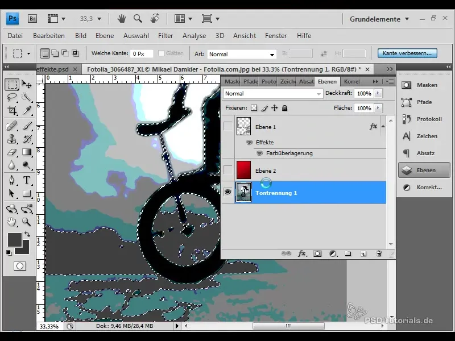The image size is (455, 341).
Task: Open the Deckkraft slider arrow
Action: [378, 93]
